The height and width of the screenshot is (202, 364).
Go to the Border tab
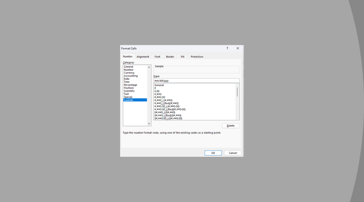pyautogui.click(x=170, y=57)
